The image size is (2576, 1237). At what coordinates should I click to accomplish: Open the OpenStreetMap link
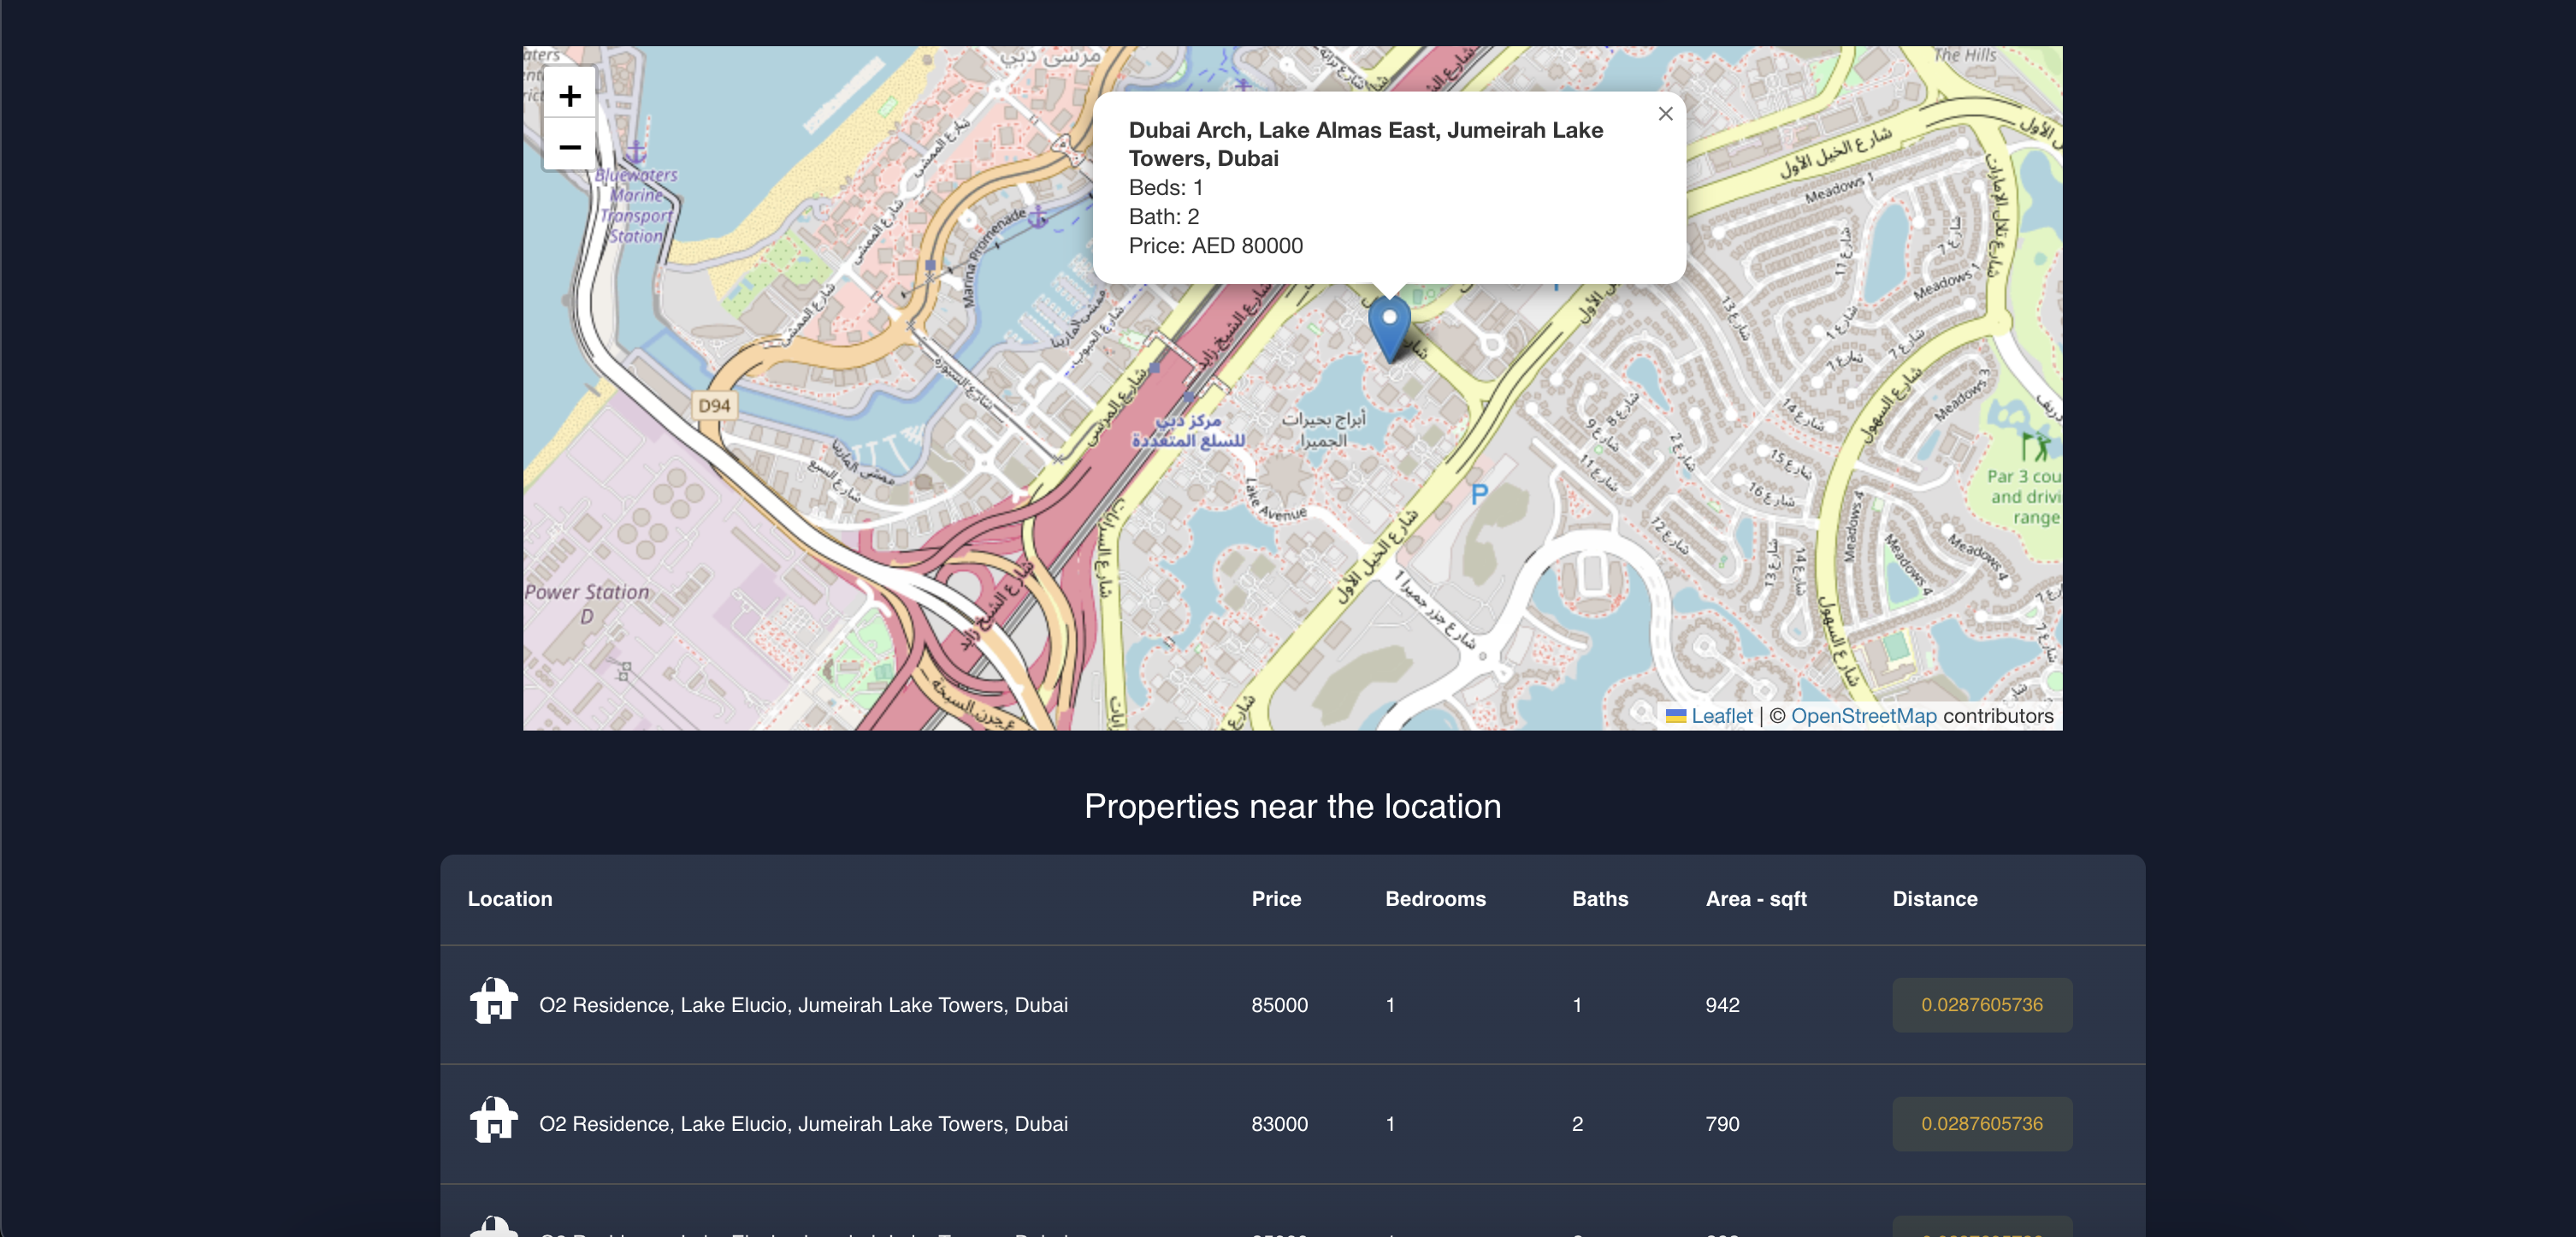tap(1863, 716)
